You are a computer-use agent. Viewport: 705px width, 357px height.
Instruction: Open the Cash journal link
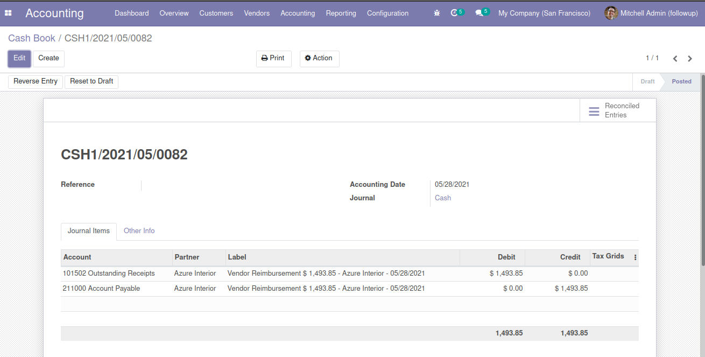pos(443,198)
